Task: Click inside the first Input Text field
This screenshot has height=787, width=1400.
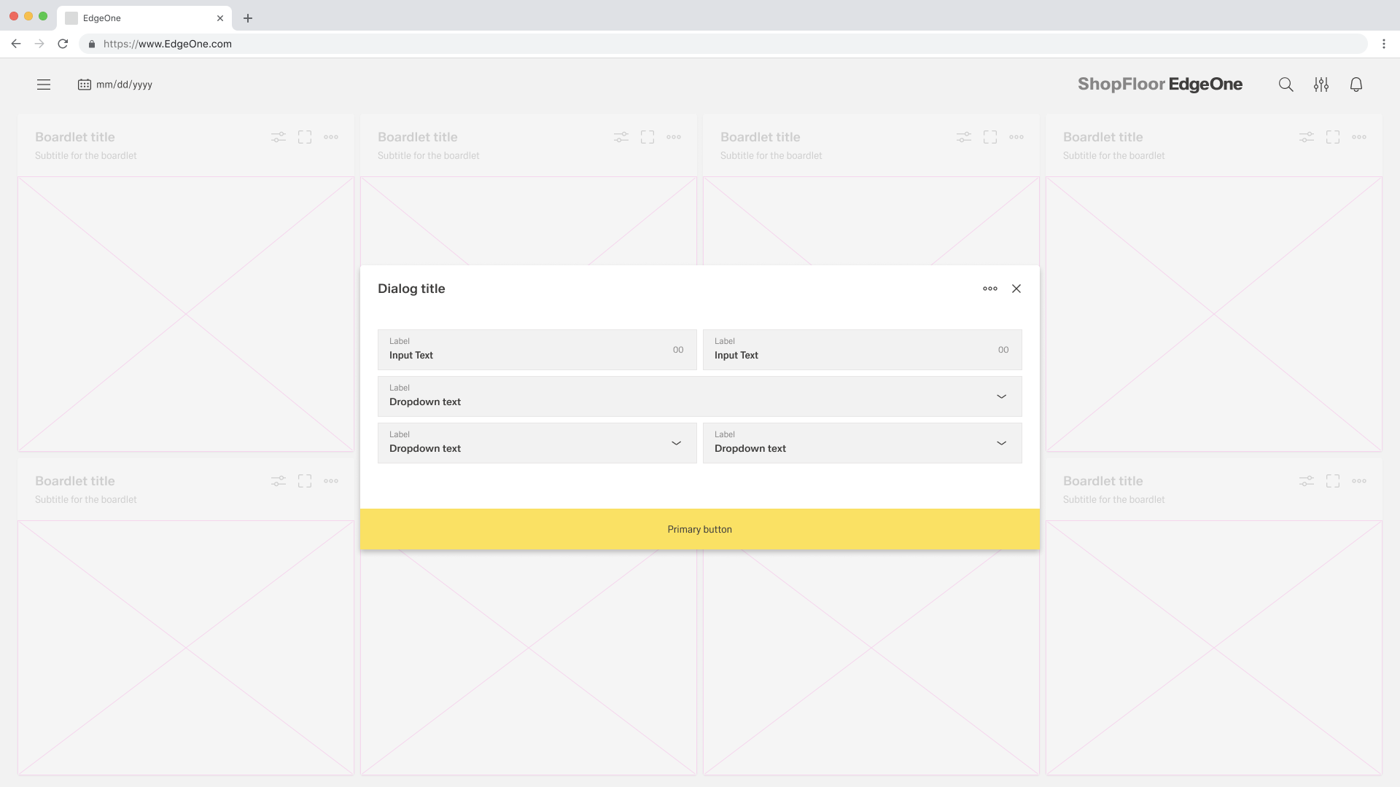Action: point(510,355)
